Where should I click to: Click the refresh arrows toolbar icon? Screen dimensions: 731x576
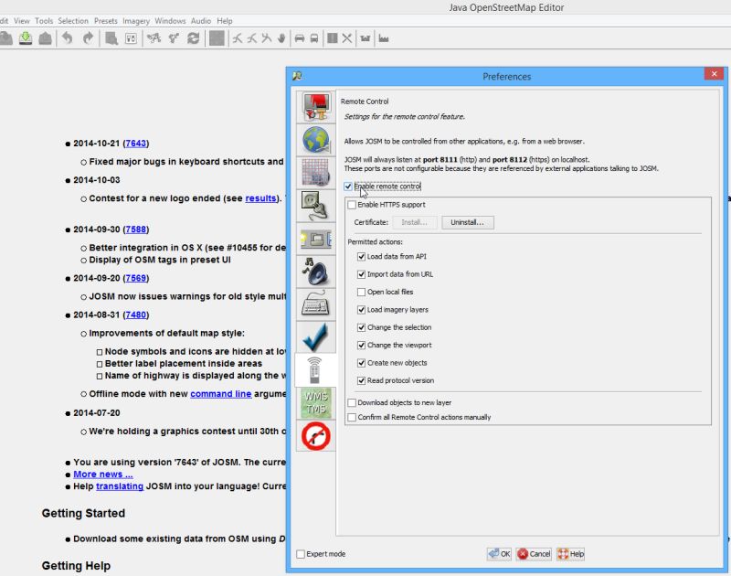coord(194,38)
